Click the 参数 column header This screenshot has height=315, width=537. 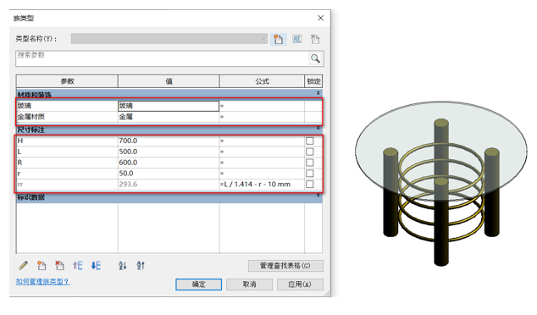click(x=67, y=81)
